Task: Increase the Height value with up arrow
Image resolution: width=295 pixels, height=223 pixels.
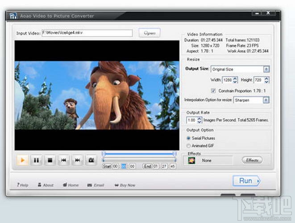Action: [x=266, y=78]
